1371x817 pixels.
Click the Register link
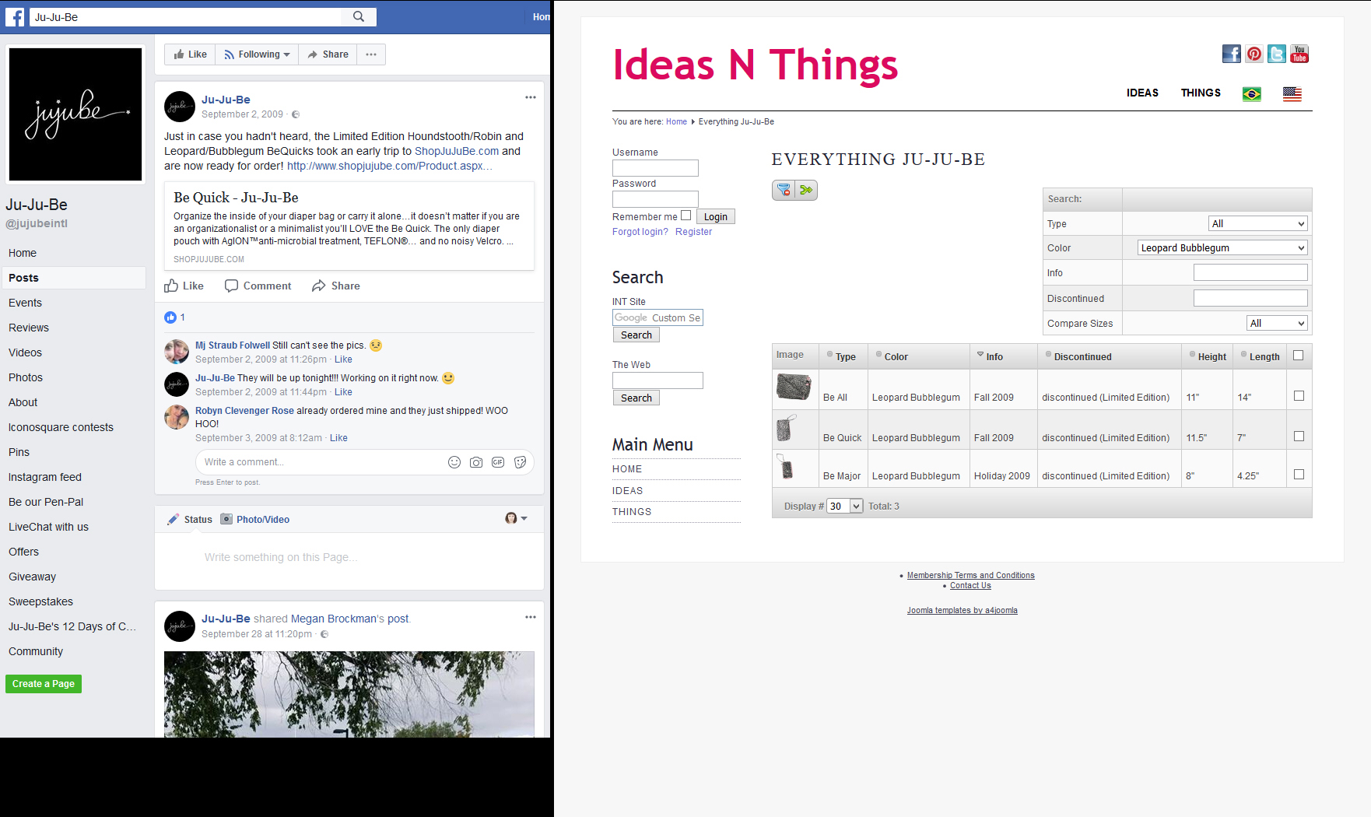tap(693, 232)
